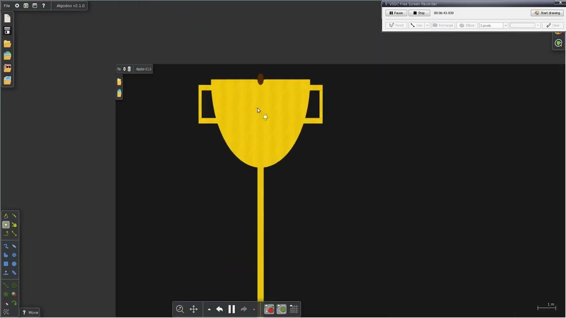
Task: Redo with the greyed right arrow
Action: click(x=244, y=309)
